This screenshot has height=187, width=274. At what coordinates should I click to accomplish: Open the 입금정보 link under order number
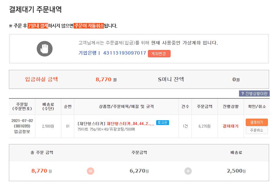[x=22, y=131]
